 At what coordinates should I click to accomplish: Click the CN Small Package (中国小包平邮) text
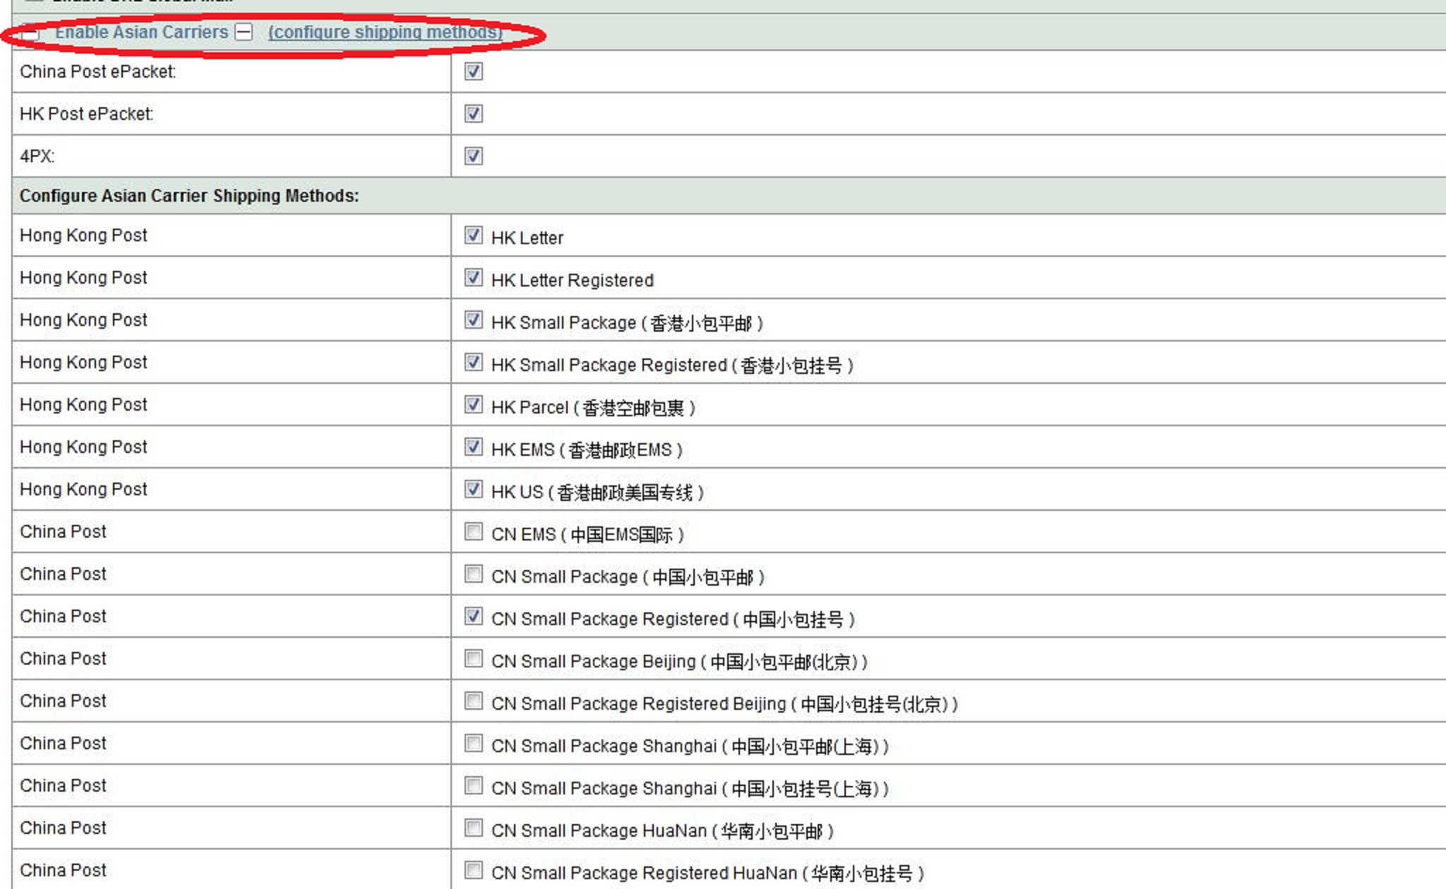pyautogui.click(x=628, y=576)
